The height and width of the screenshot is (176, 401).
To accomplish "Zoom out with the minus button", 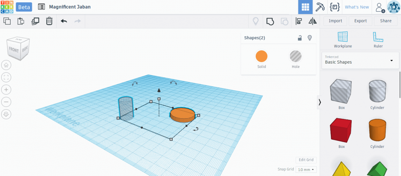I will pyautogui.click(x=6, y=102).
